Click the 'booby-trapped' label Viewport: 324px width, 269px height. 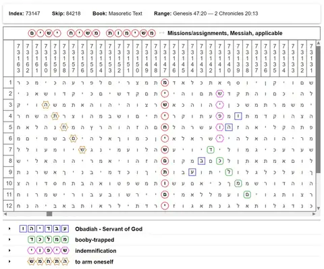point(94,240)
